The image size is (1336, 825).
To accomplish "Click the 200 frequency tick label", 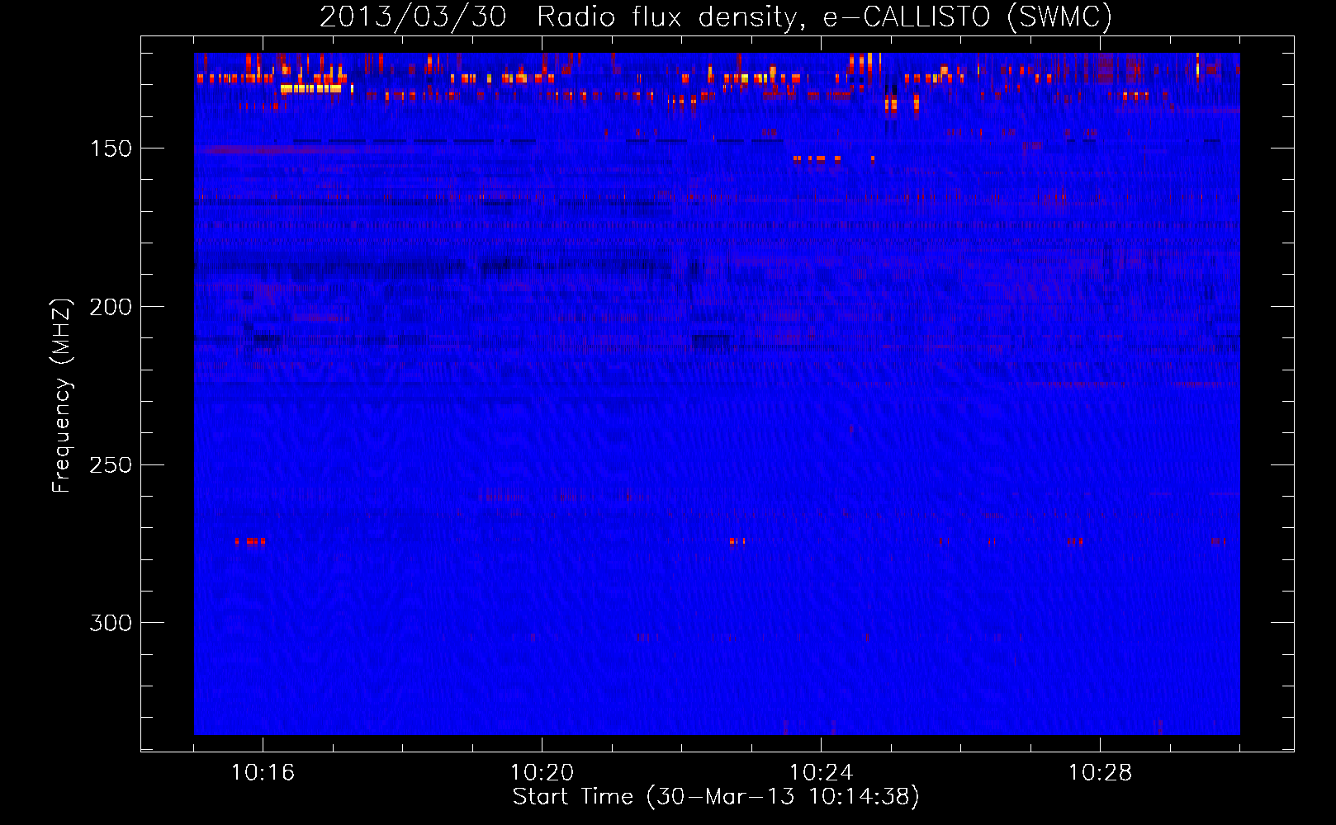I will tap(111, 307).
